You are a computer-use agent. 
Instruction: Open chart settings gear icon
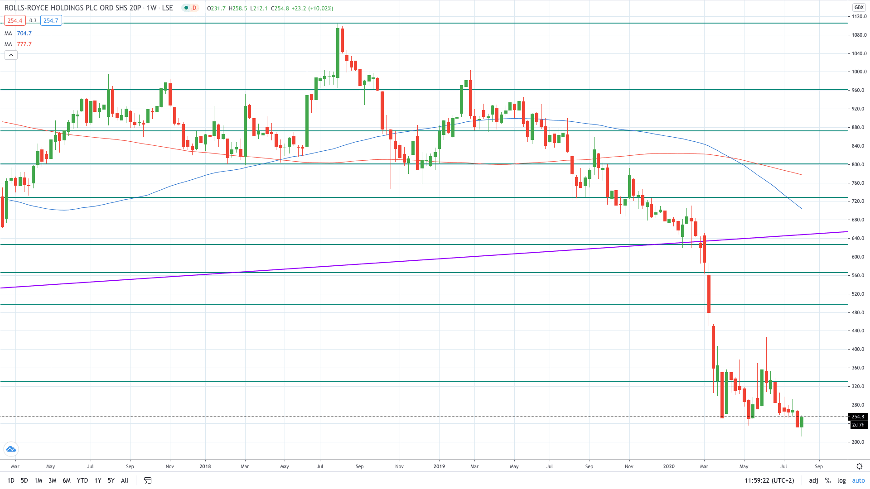pos(859,466)
